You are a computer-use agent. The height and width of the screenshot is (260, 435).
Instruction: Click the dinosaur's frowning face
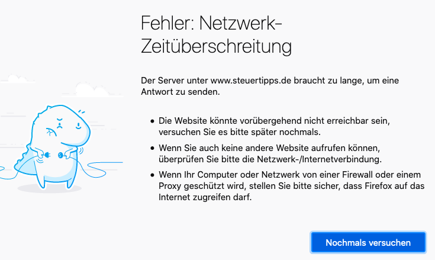(59, 125)
